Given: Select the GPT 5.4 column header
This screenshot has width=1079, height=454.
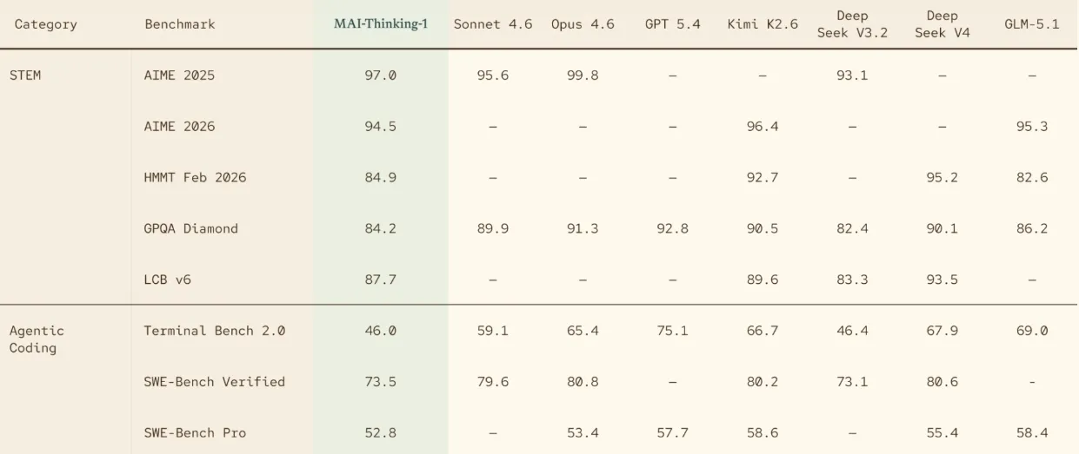Looking at the screenshot, I should coord(673,24).
